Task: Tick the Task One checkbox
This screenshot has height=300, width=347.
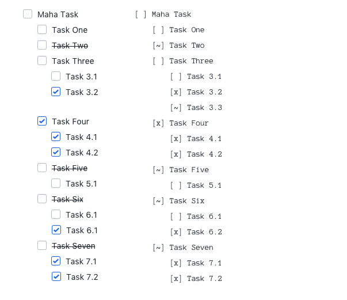Action: tap(42, 29)
